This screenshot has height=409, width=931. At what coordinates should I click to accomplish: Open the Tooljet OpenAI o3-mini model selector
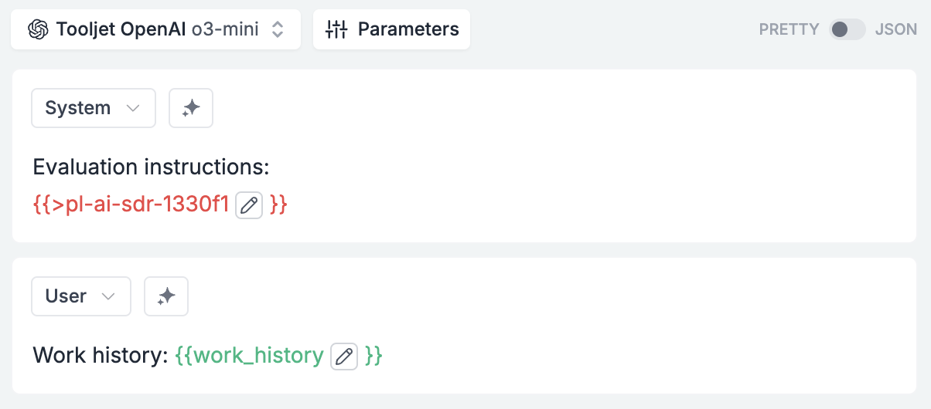[155, 29]
